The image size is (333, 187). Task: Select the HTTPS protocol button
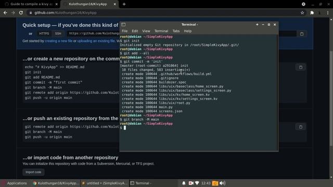pyautogui.click(x=44, y=33)
